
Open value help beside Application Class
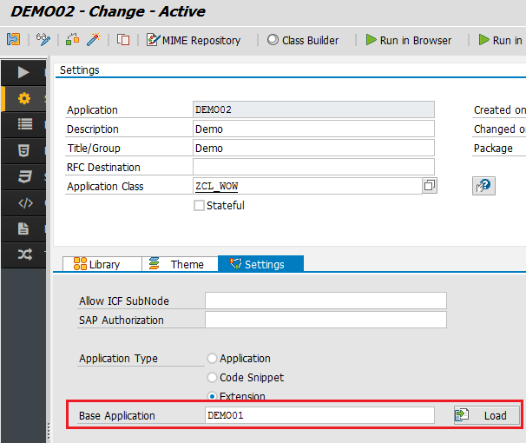[x=430, y=186]
